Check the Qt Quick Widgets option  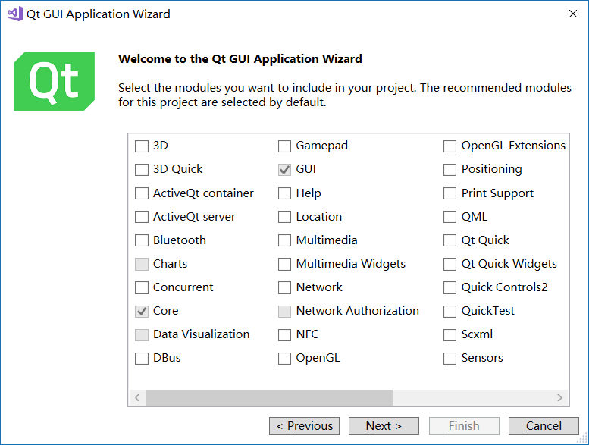click(450, 264)
